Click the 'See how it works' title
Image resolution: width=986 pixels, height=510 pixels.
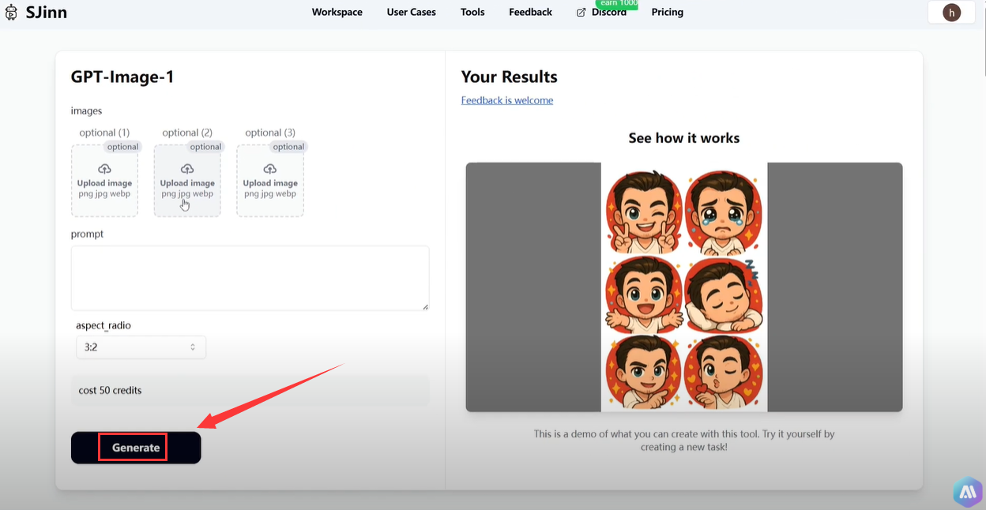tap(684, 138)
